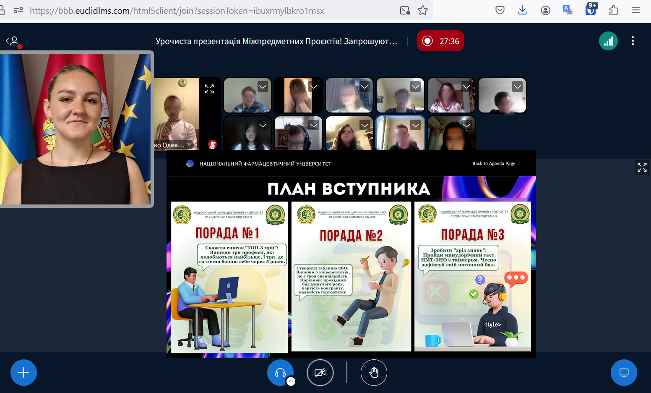651x393 pixels.
Task: Open the three-dot options menu
Action: (633, 41)
